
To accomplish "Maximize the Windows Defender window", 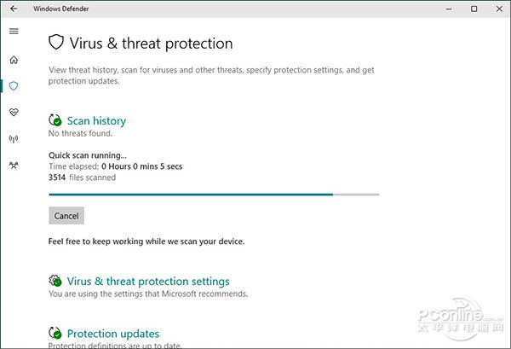I will point(474,9).
